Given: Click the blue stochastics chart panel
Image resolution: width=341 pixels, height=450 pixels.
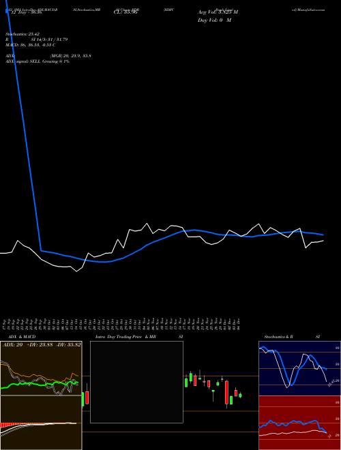Looking at the screenshot, I should 299,368.
